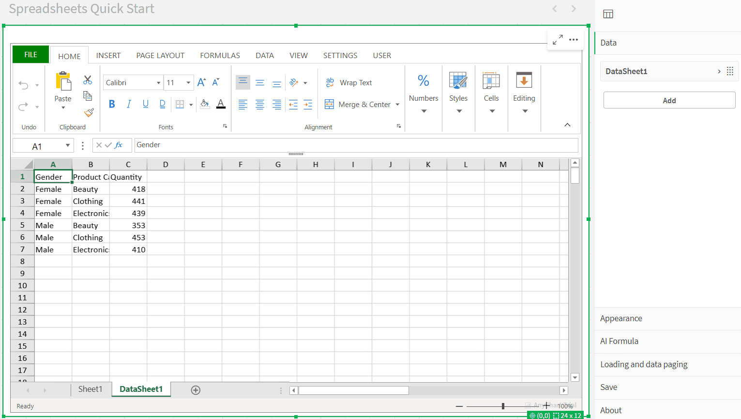Screen dimensions: 741x419
Task: Open the Calibri font name dropdown
Action: click(x=158, y=83)
